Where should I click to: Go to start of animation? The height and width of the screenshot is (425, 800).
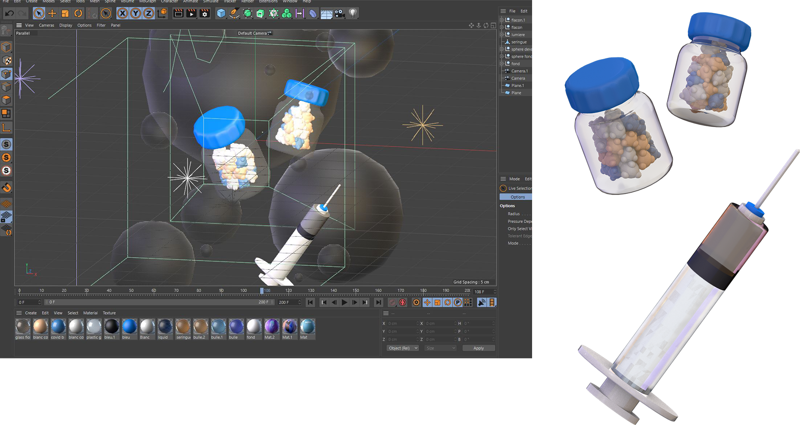(x=310, y=302)
